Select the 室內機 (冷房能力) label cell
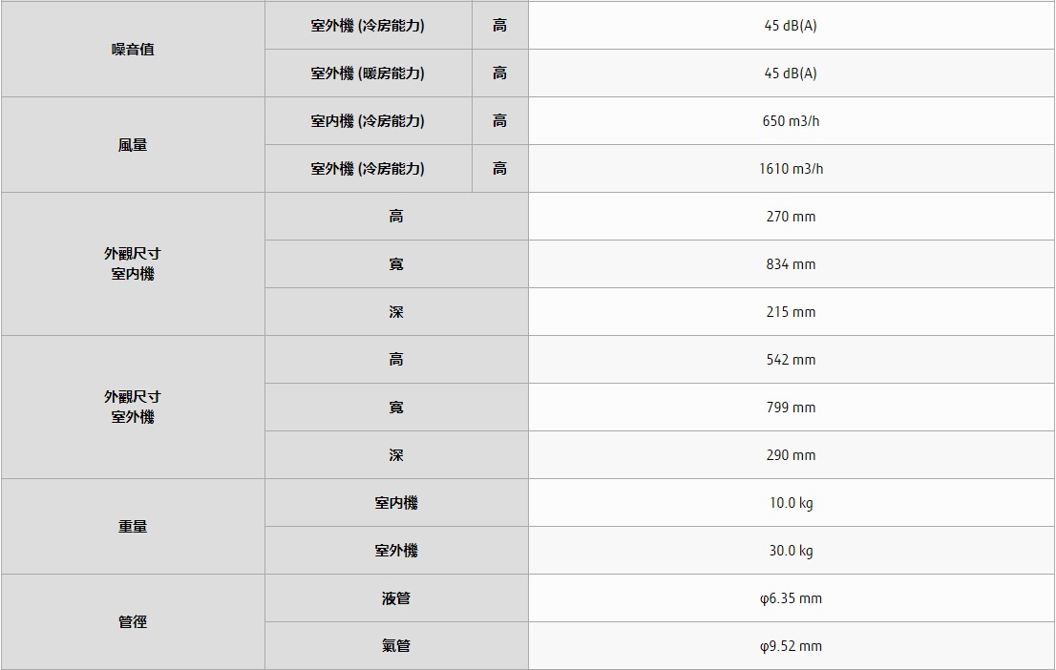The width and height of the screenshot is (1056, 670). tap(368, 121)
